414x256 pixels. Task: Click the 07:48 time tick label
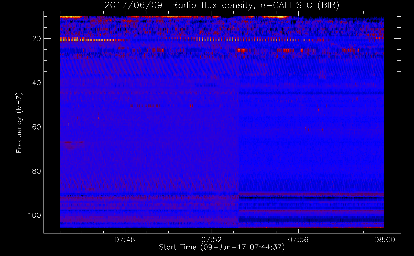click(x=125, y=240)
